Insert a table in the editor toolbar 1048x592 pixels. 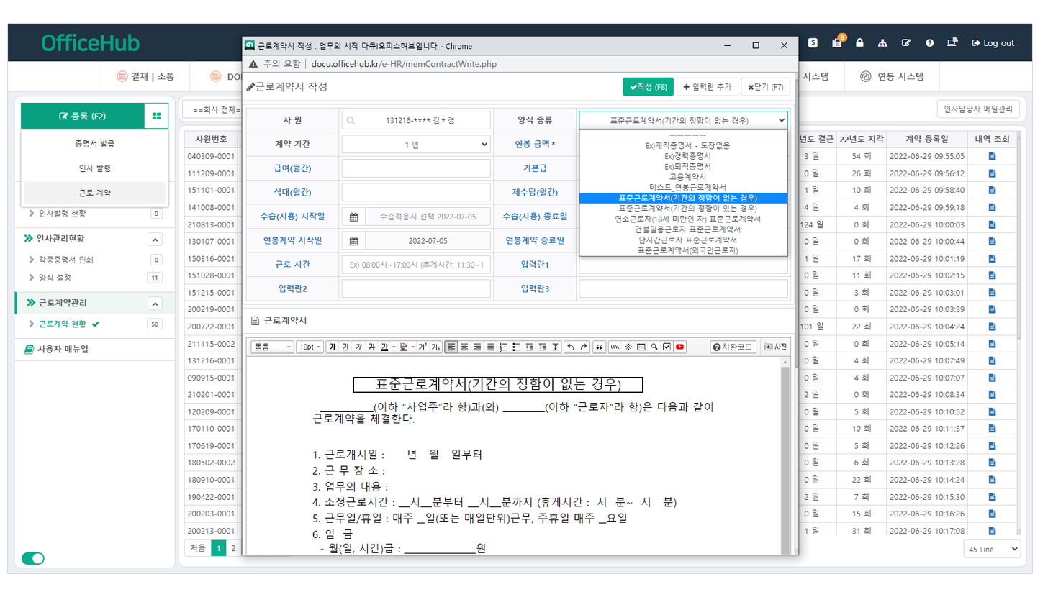coord(641,347)
